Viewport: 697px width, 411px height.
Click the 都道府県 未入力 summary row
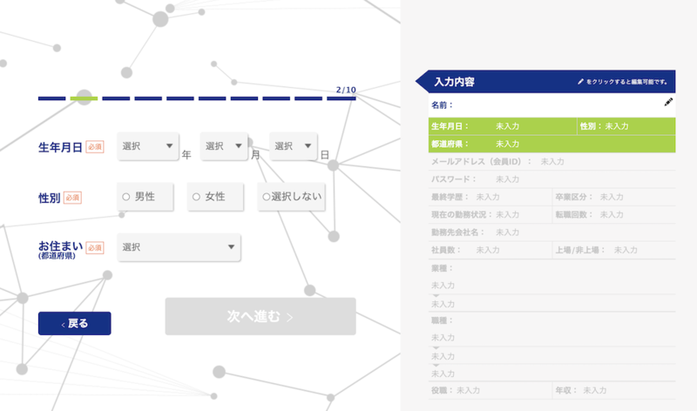pyautogui.click(x=552, y=144)
